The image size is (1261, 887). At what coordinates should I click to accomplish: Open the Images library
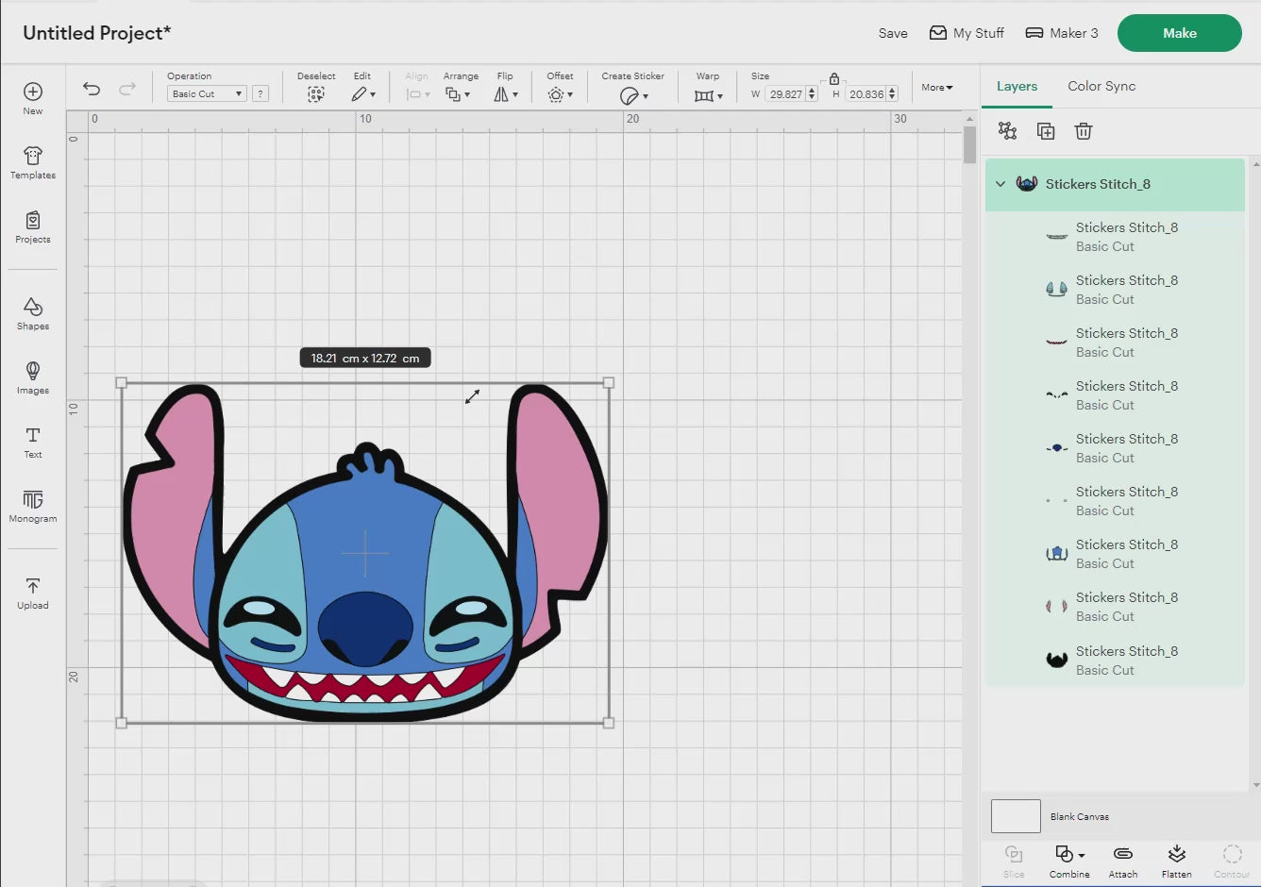pyautogui.click(x=33, y=377)
